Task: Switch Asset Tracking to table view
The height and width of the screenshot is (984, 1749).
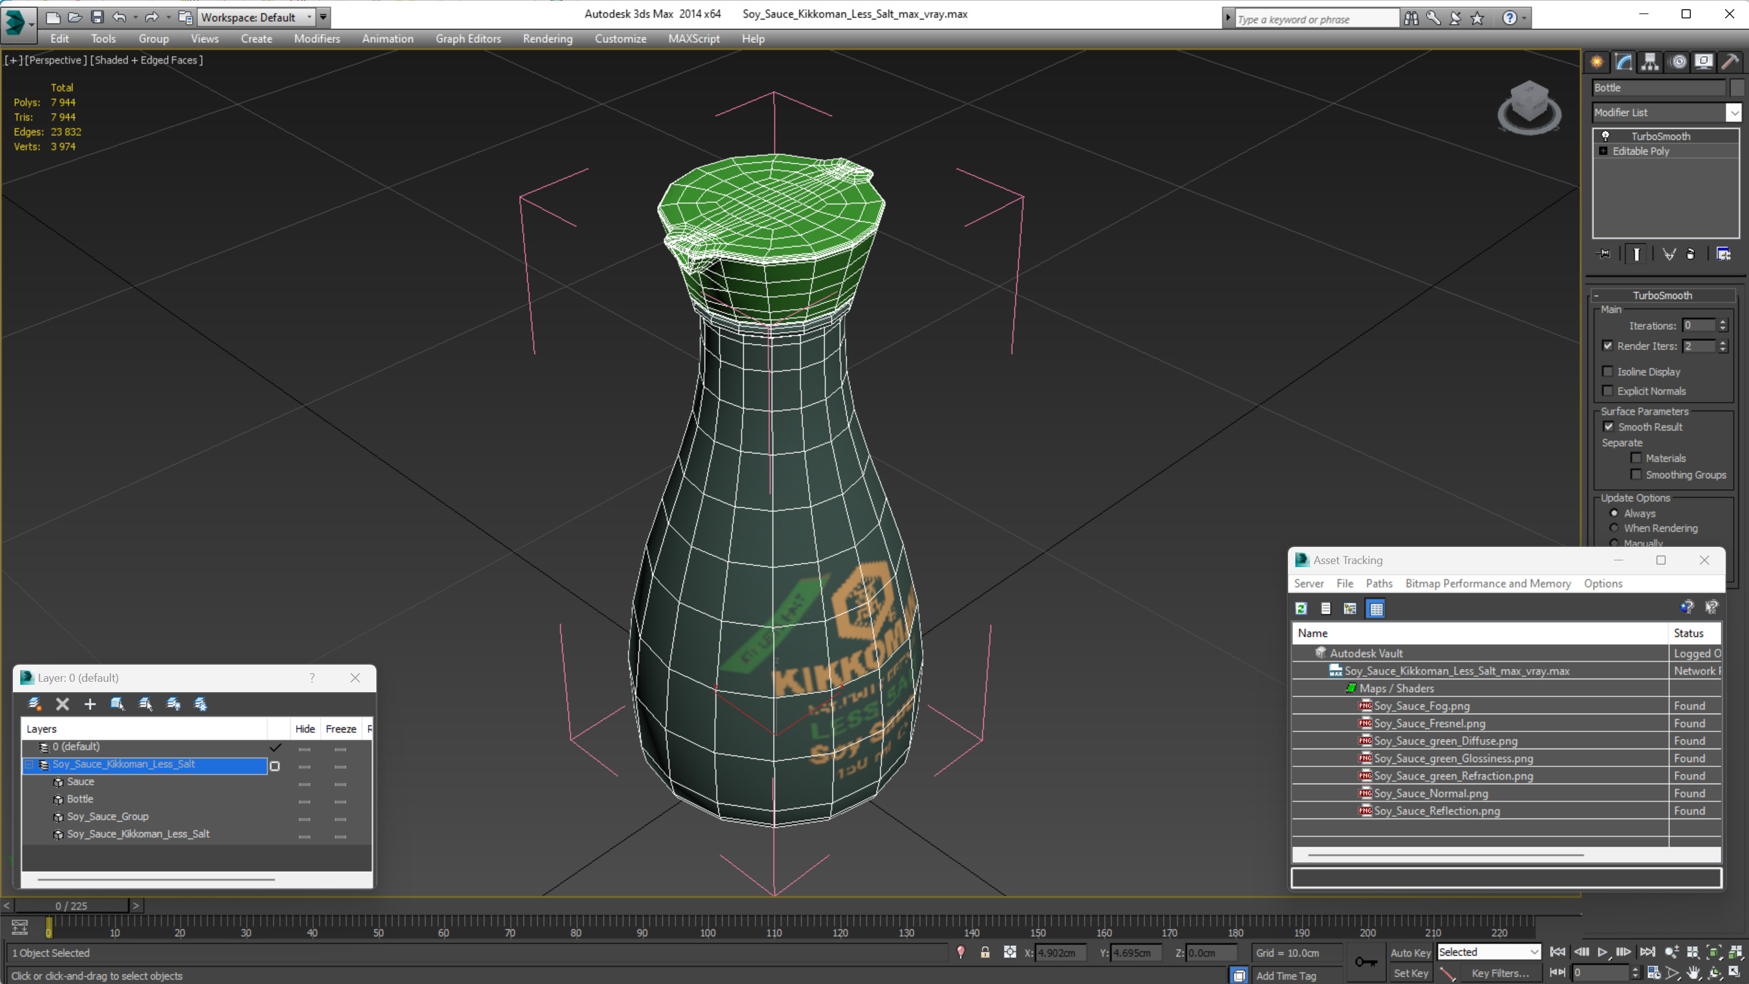Action: pos(1376,608)
